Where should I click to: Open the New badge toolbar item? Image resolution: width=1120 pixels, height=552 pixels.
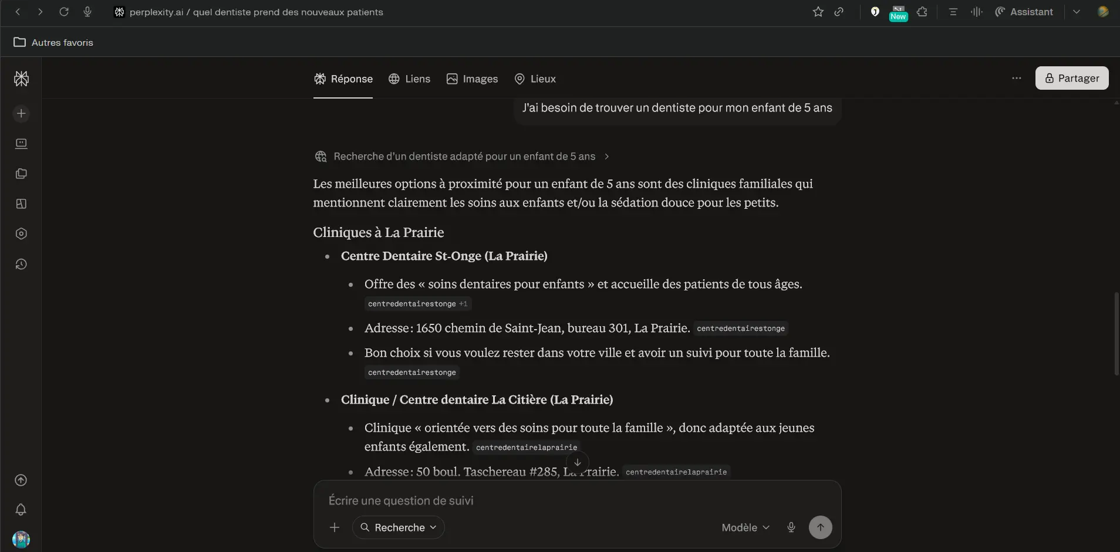click(x=898, y=12)
